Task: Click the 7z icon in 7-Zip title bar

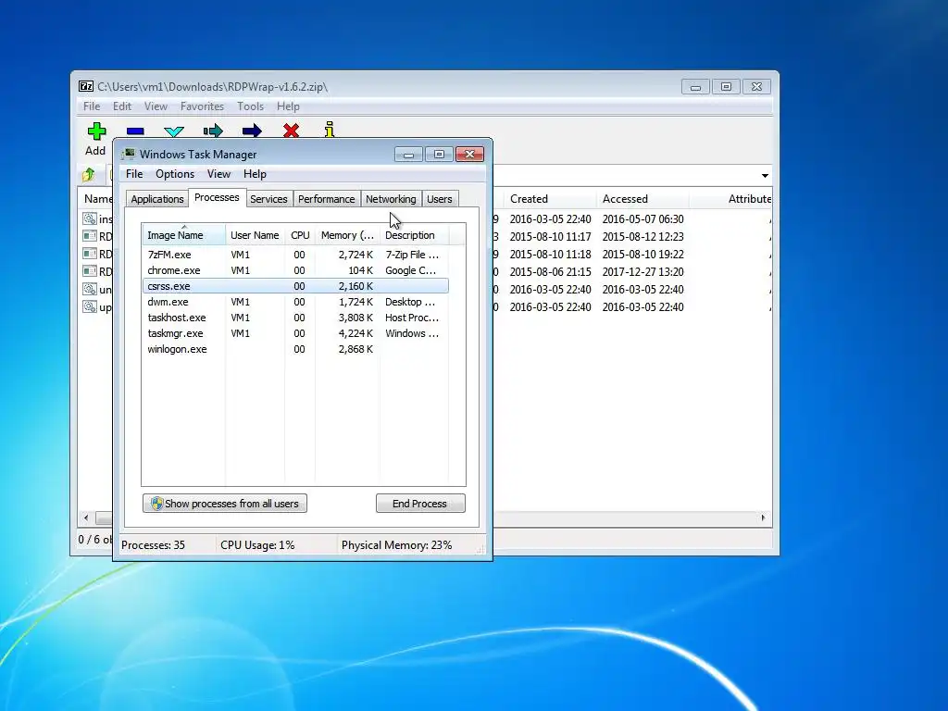Action: [x=86, y=86]
